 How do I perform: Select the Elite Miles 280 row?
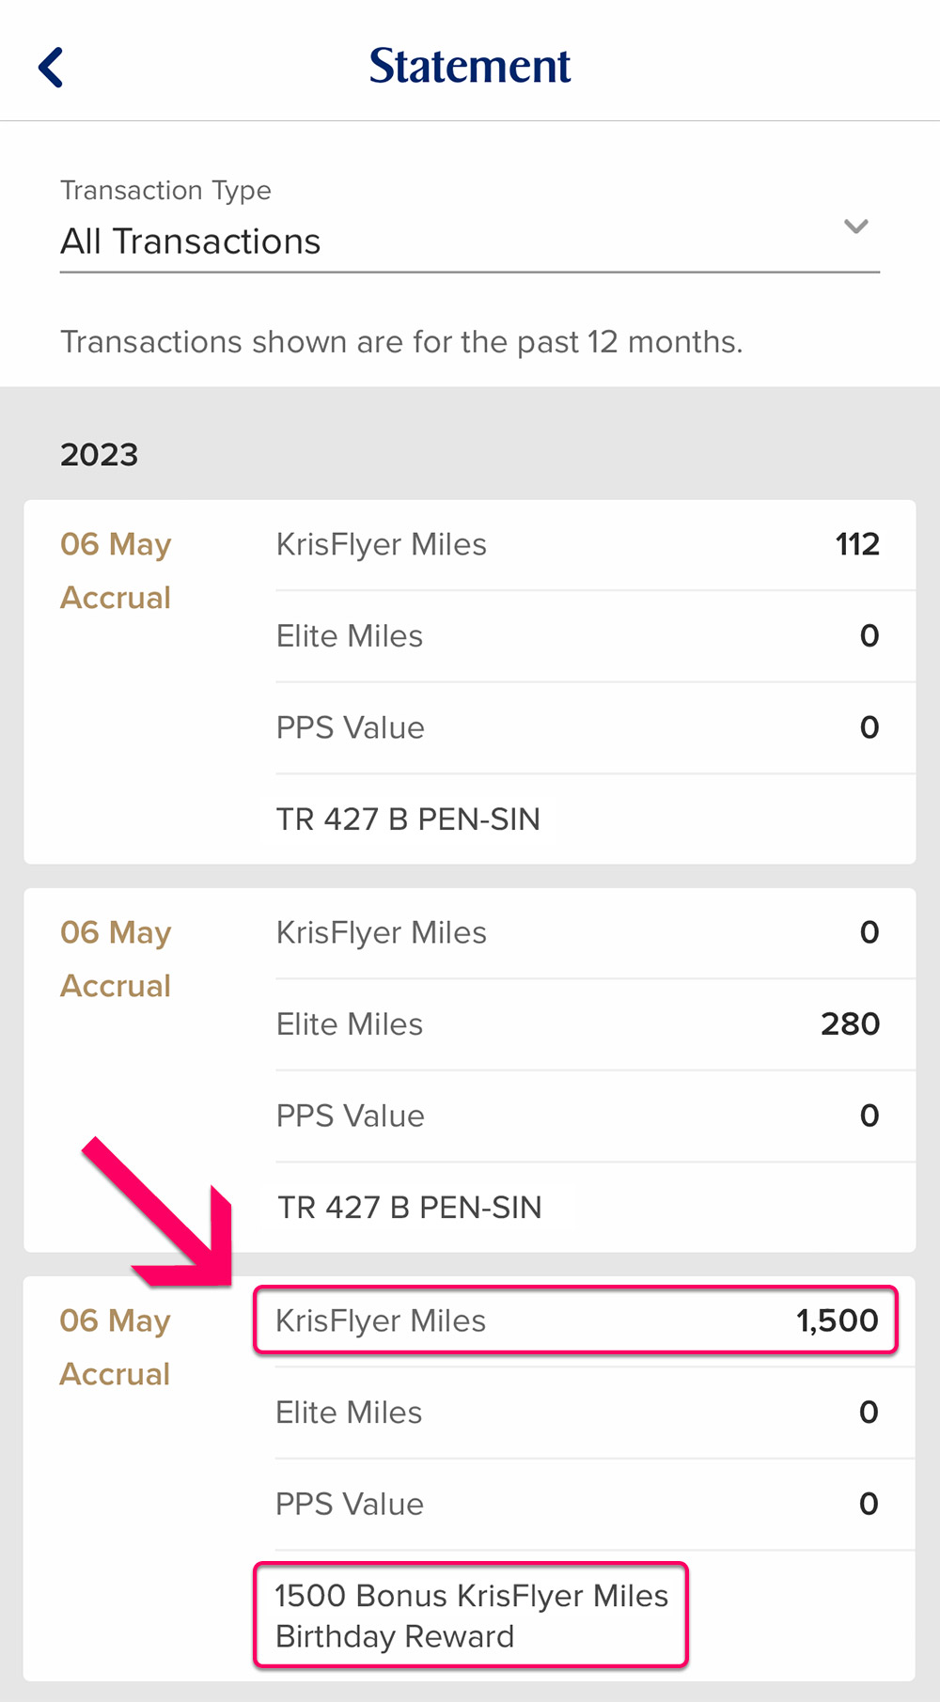(x=577, y=1023)
